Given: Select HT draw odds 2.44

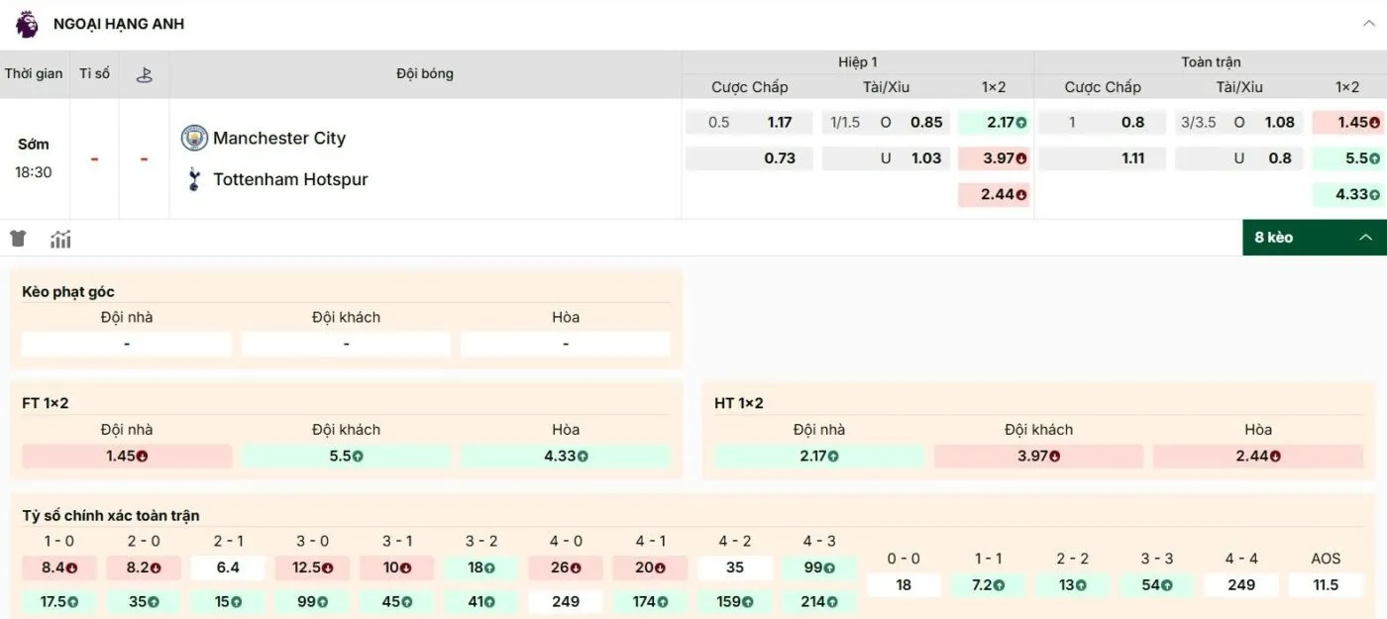Looking at the screenshot, I should (x=1258, y=455).
